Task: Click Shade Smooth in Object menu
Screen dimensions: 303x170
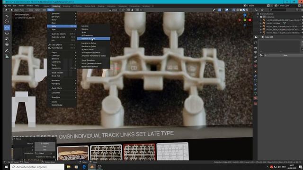Action: (62, 73)
